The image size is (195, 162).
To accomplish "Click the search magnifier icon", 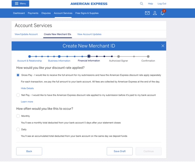I will click(141, 4).
